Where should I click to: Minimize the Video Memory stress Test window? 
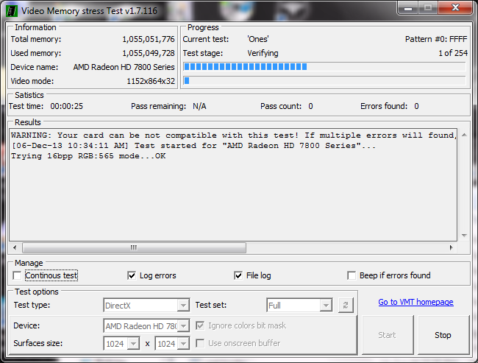[408, 7]
